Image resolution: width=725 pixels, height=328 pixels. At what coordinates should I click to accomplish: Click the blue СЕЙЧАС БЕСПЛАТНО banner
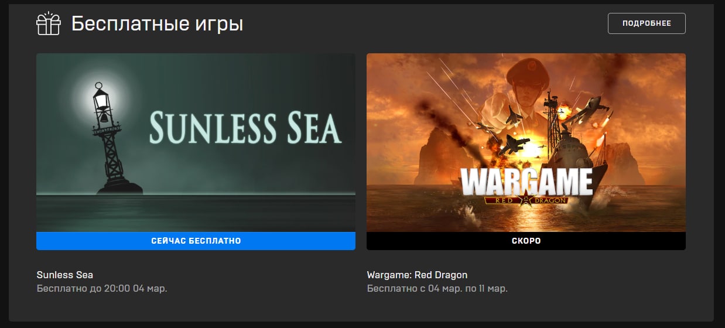(196, 241)
